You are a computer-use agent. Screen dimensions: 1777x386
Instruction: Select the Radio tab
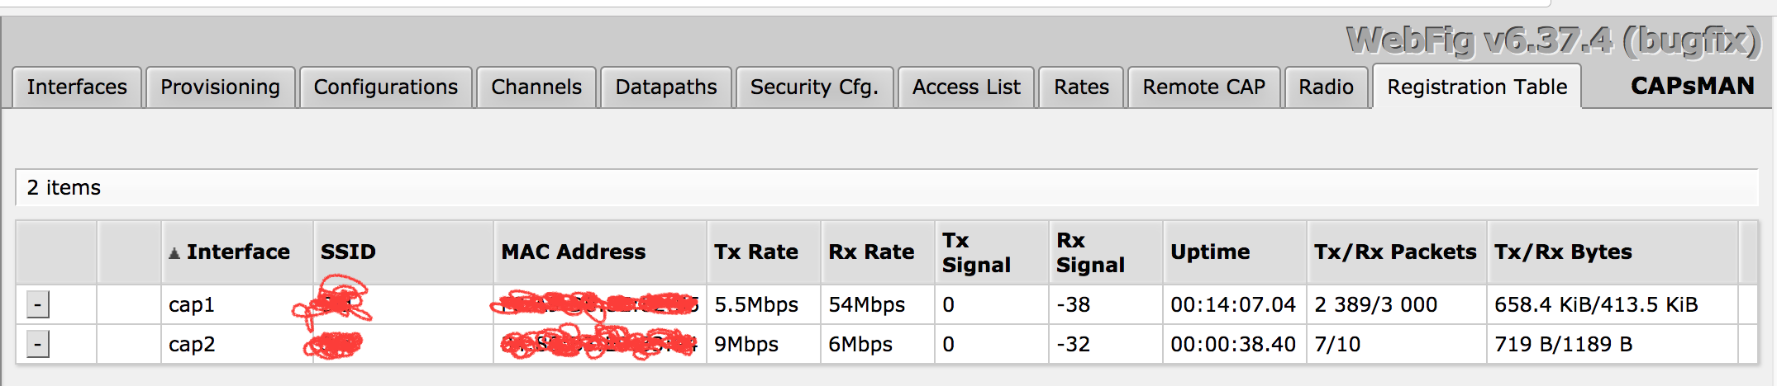[1326, 87]
